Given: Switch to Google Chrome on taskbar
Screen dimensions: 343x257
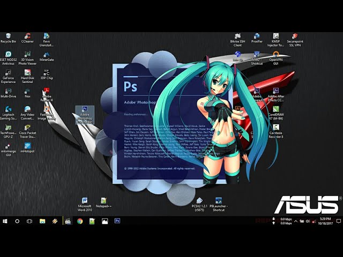Looking at the screenshot, I should [x=80, y=221].
